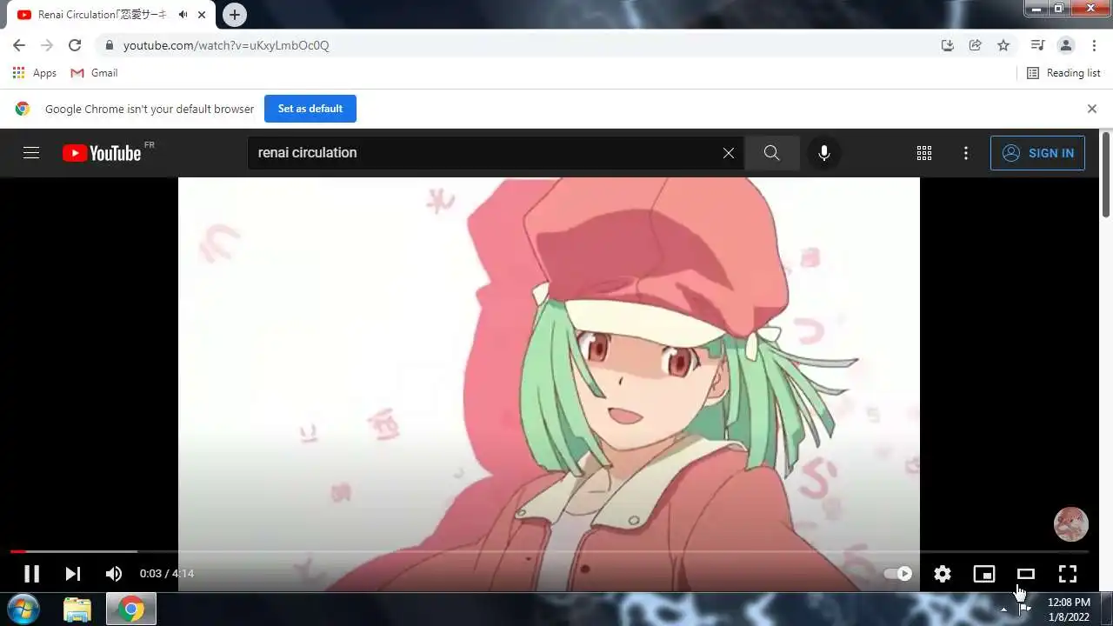1113x626 pixels.
Task: Open the Chrome profile avatar
Action: click(1066, 45)
